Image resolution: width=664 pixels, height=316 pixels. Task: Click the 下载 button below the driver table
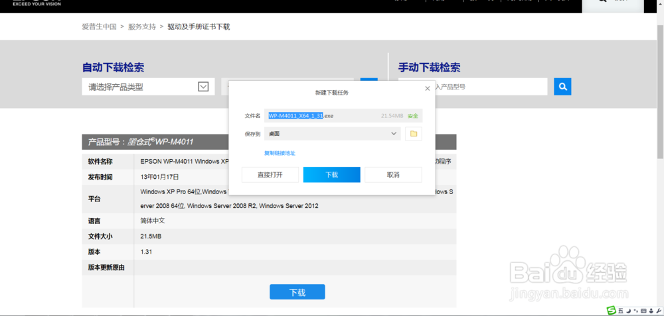coord(297,292)
